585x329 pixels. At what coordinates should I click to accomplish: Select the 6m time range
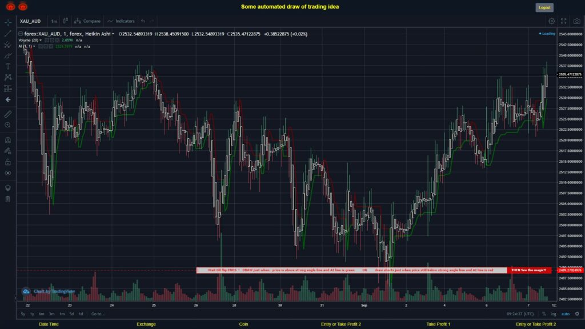[41, 314]
